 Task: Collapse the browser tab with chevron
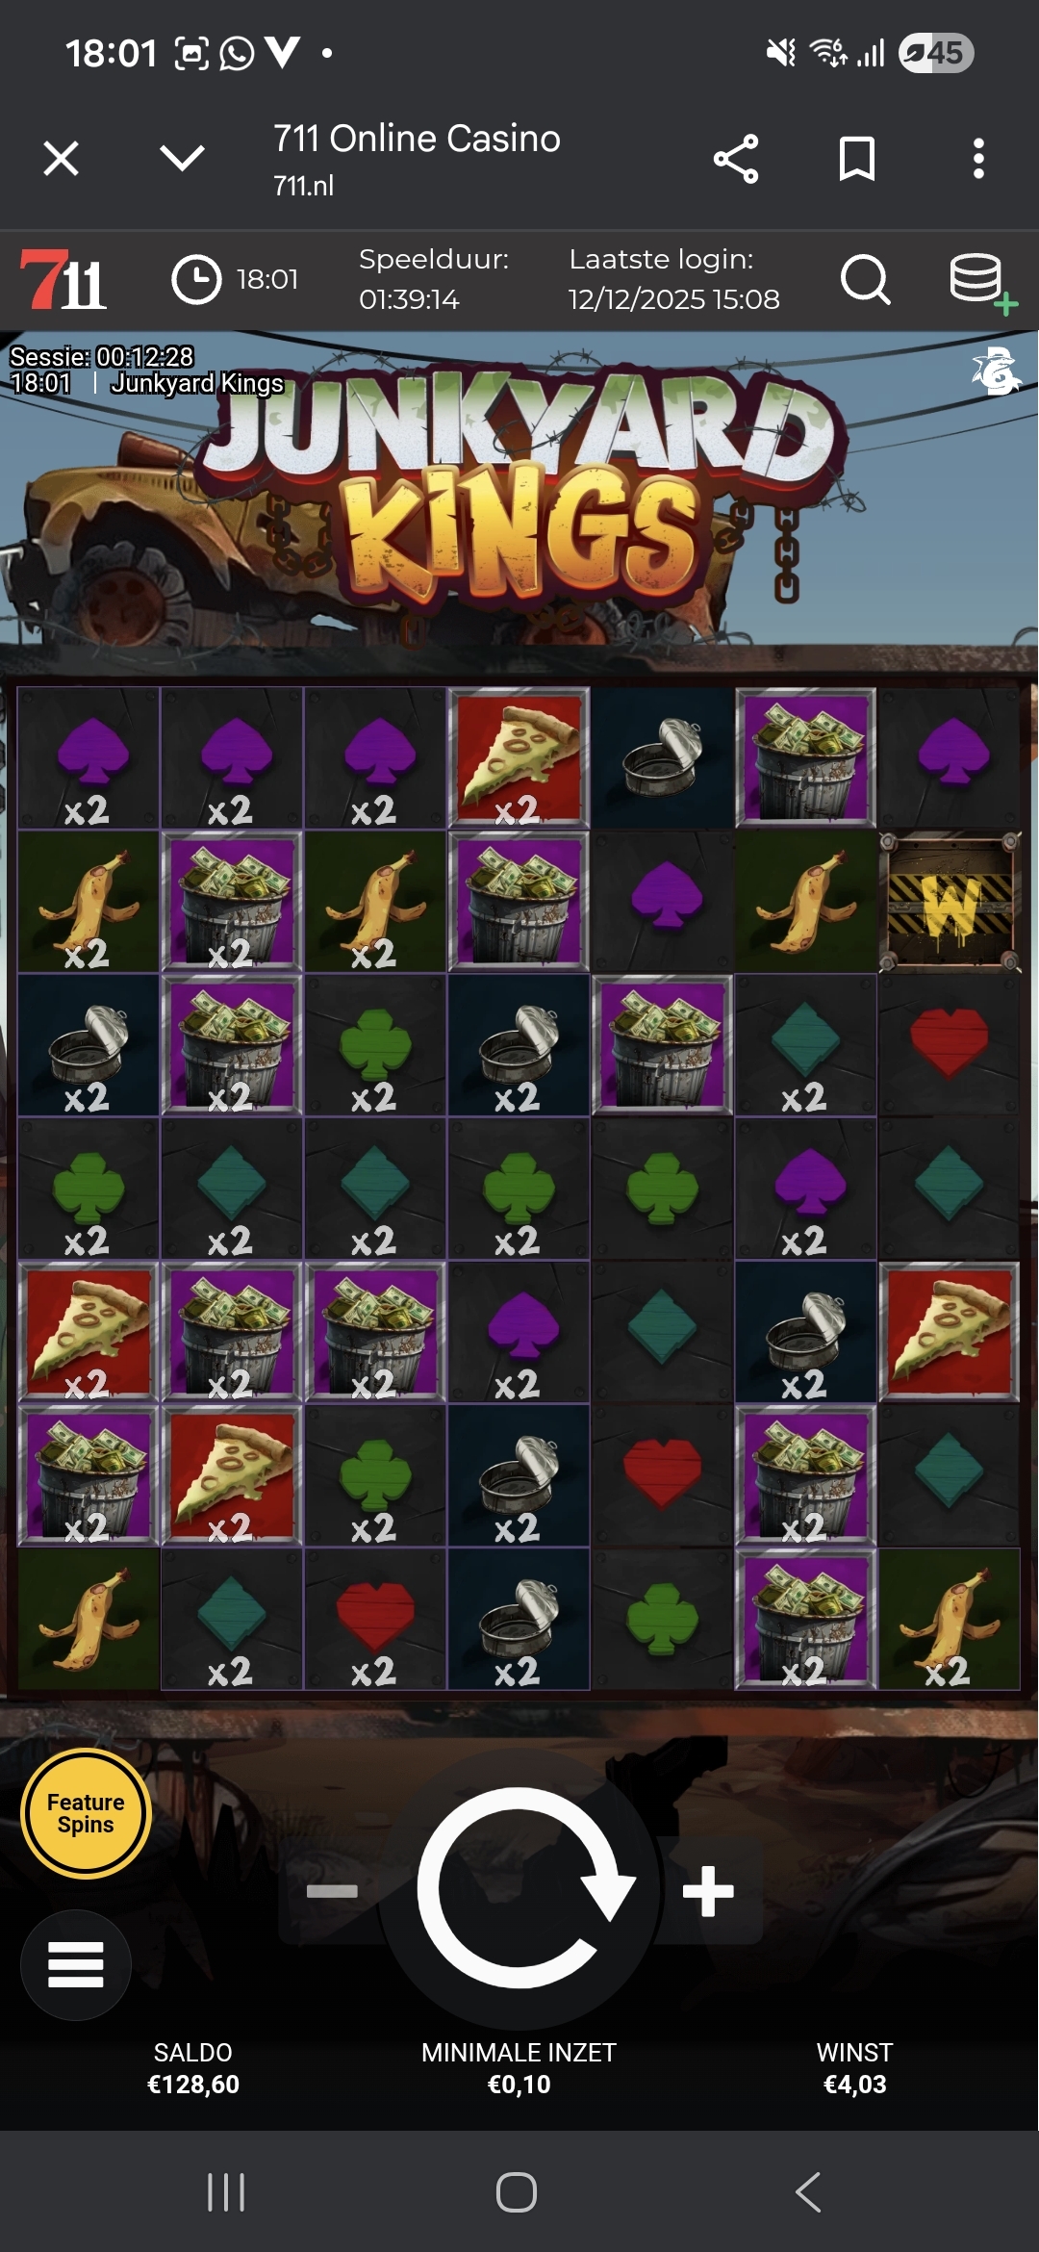tap(182, 158)
